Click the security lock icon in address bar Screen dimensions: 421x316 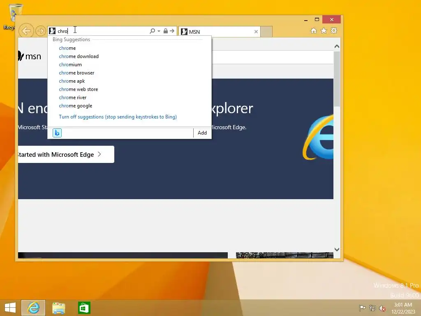pos(166,31)
